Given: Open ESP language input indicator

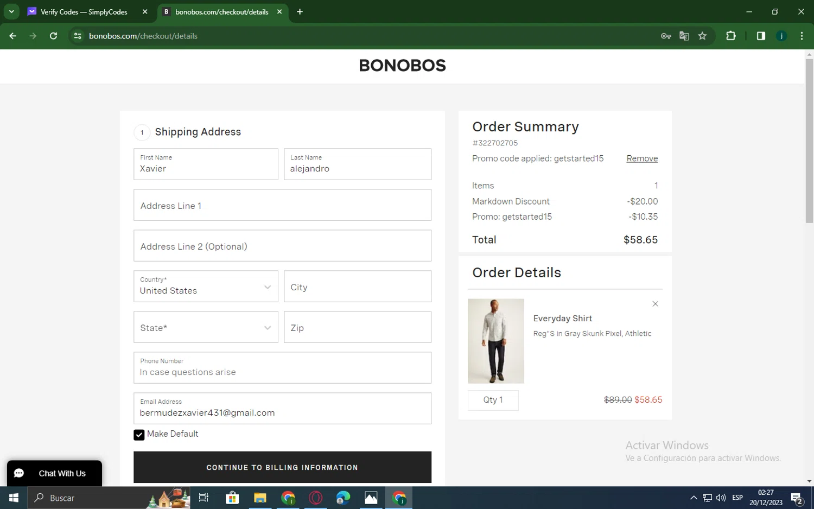Looking at the screenshot, I should 737,498.
